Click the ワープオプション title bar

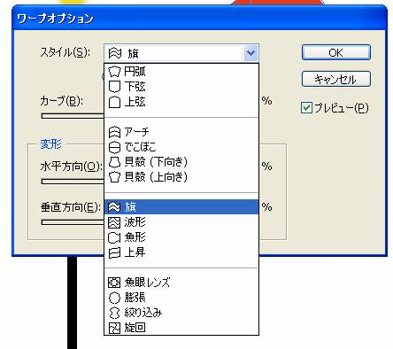(199, 19)
